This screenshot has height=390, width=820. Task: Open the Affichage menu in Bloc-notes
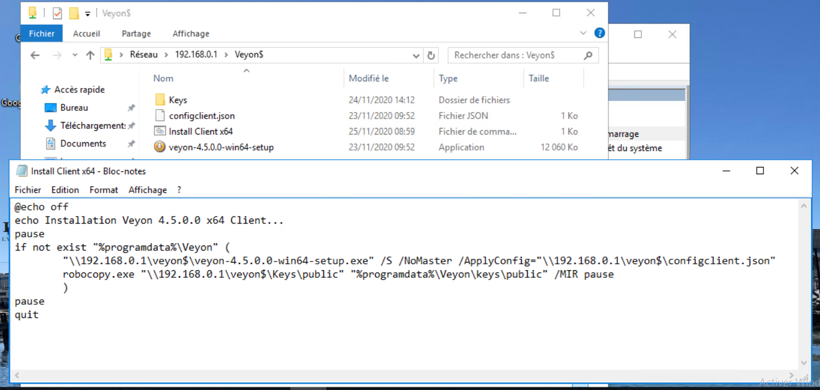point(148,190)
